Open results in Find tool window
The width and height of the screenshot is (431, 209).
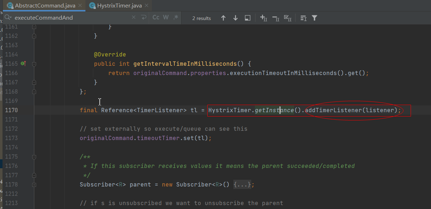click(247, 18)
